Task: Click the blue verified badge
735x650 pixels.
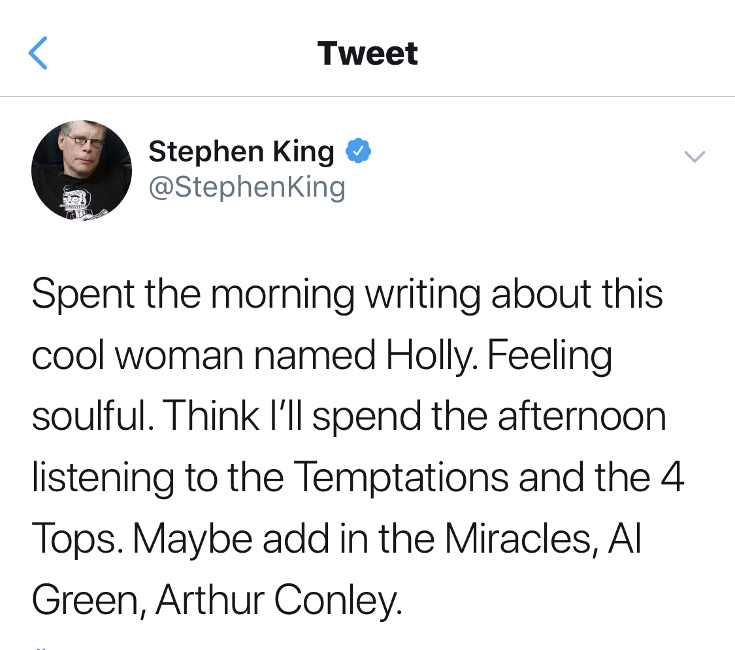Action: tap(358, 152)
